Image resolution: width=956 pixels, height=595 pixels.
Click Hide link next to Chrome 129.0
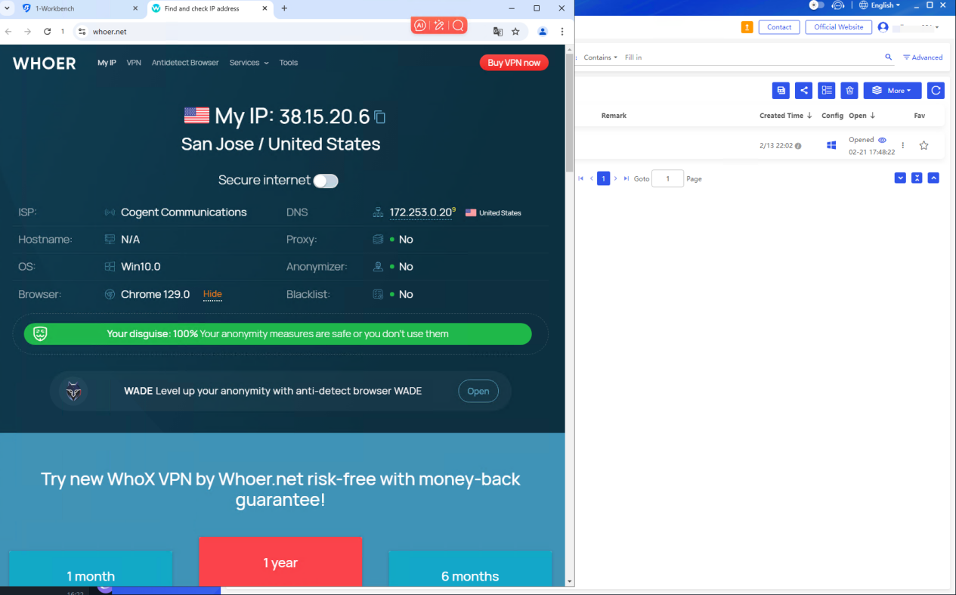click(x=212, y=294)
